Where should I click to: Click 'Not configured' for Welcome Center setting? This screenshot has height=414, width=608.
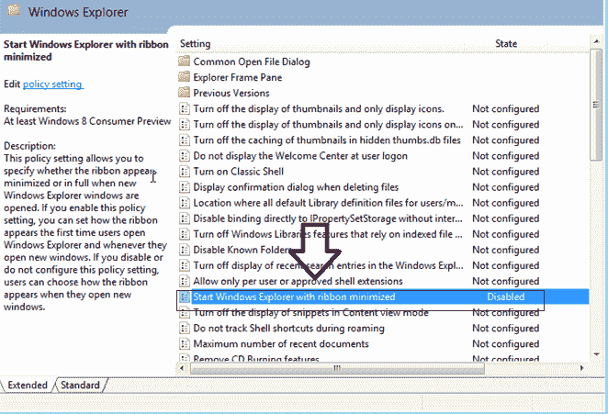click(506, 156)
